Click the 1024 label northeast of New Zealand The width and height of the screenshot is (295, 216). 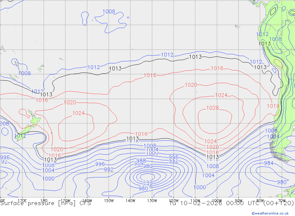78,113
